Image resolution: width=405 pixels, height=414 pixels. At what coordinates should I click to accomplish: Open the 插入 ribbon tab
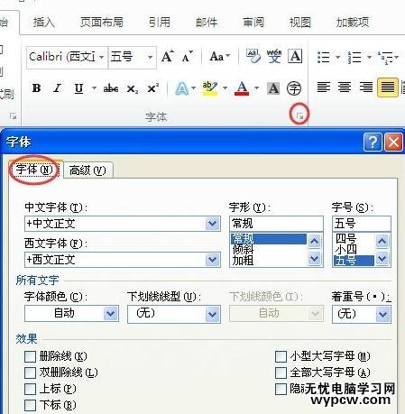coord(44,22)
